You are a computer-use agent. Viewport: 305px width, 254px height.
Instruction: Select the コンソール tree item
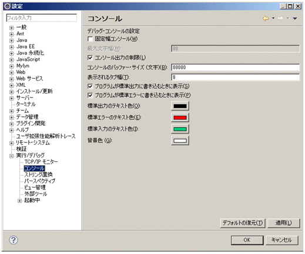point(34,168)
